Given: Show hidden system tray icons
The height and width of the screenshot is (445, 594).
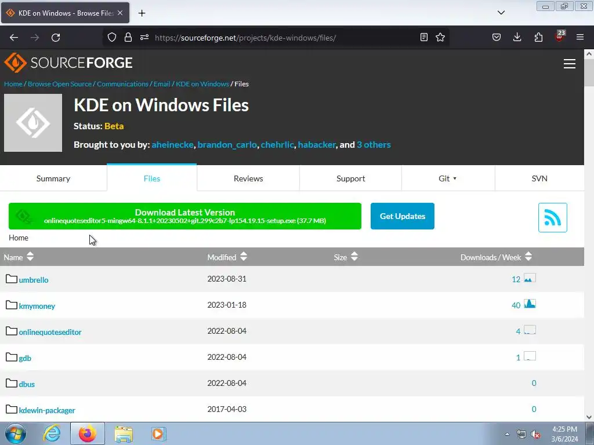Looking at the screenshot, I should [x=507, y=434].
